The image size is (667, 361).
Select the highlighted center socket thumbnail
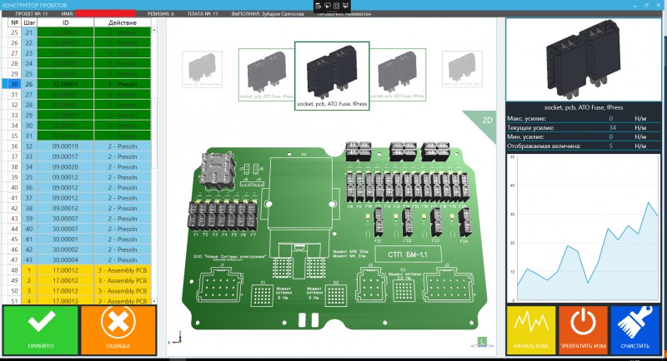tap(332, 76)
